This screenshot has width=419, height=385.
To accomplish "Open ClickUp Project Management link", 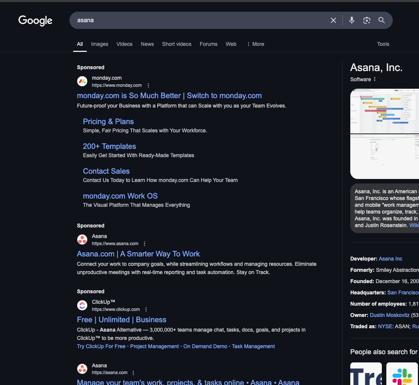I will coord(154,347).
